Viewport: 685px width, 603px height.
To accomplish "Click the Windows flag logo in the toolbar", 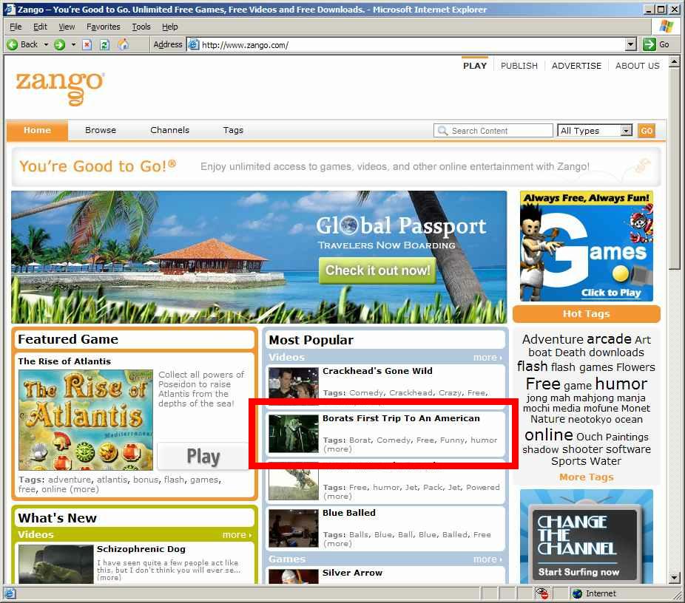I will point(667,26).
